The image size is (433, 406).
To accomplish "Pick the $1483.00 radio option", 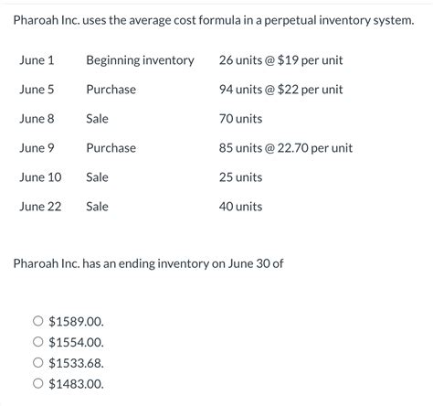I will pos(37,383).
